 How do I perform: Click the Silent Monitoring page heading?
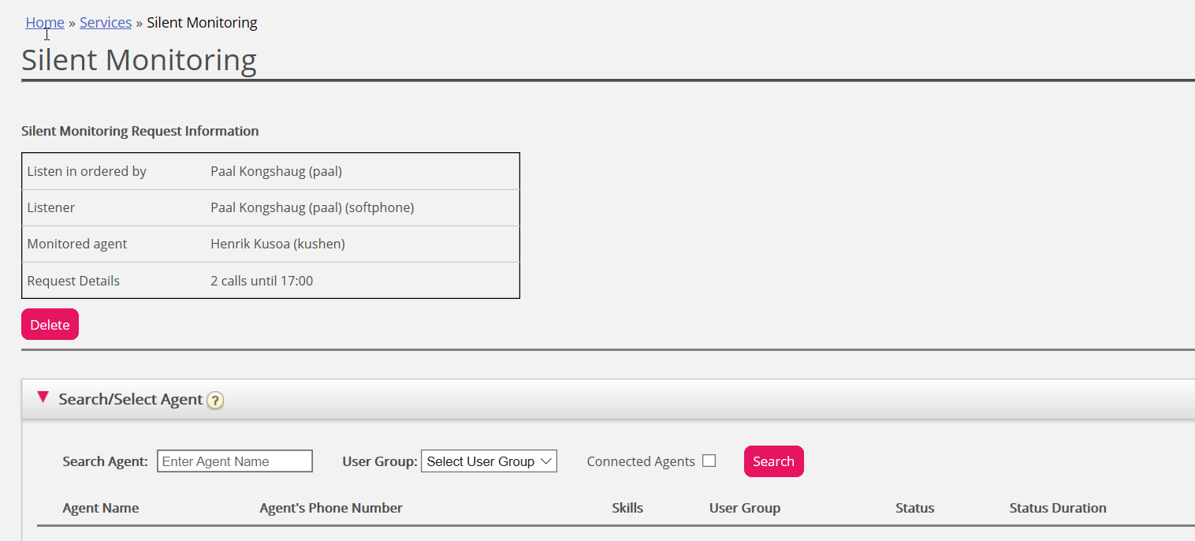(x=139, y=60)
